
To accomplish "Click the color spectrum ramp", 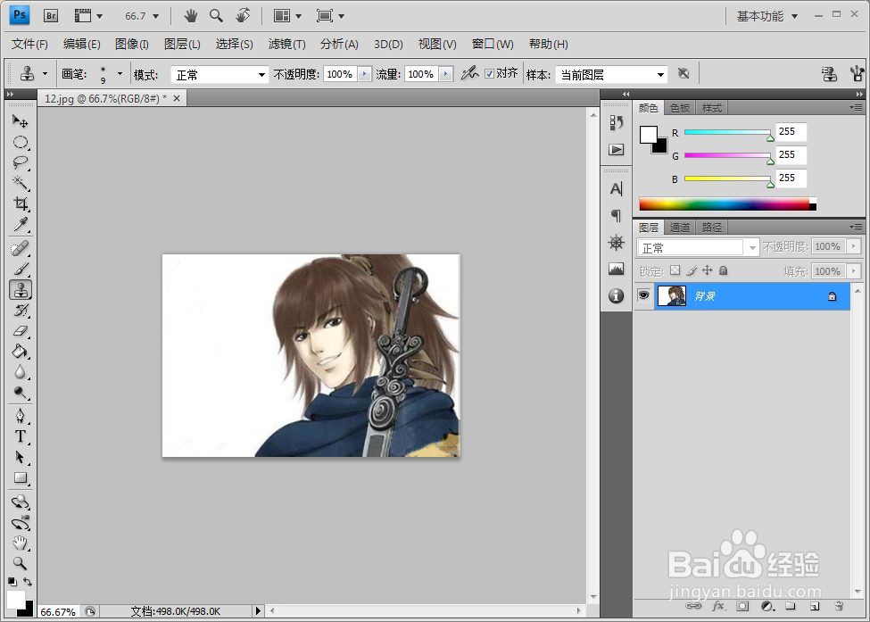I will [x=727, y=203].
